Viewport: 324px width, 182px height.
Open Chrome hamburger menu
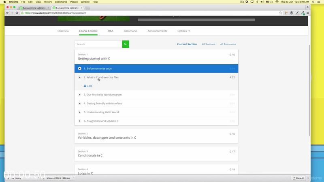[x=308, y=13]
